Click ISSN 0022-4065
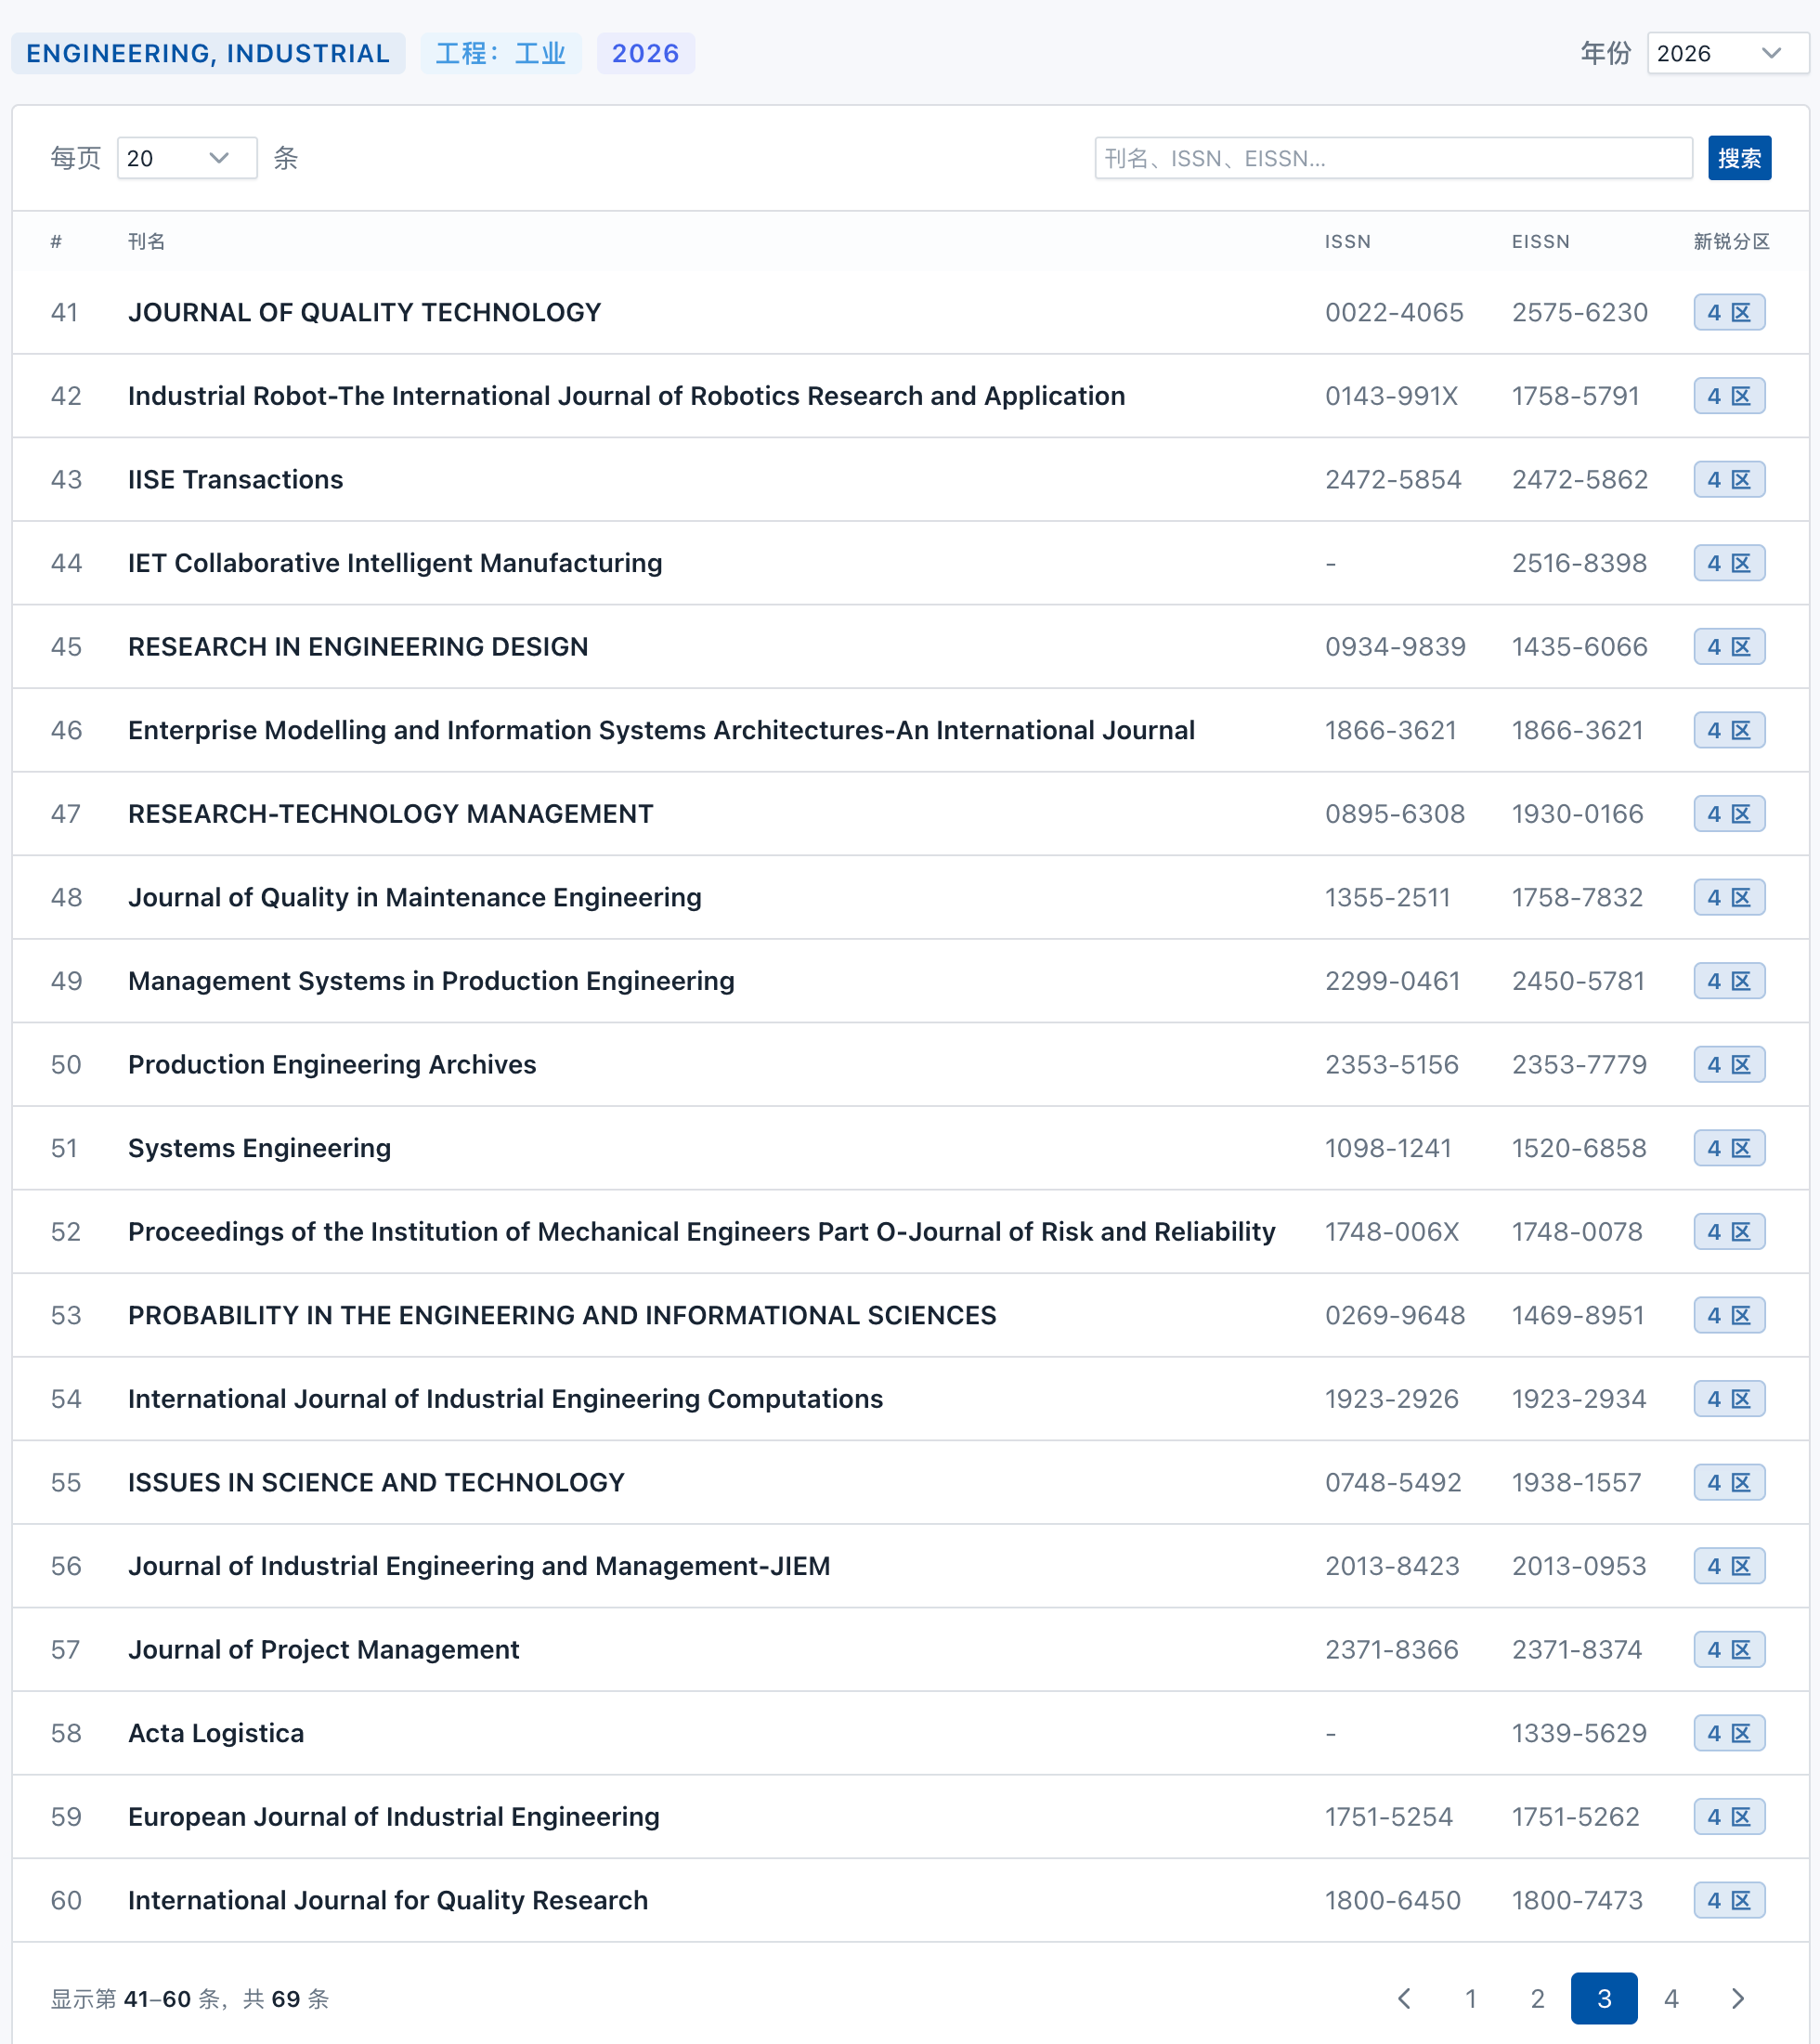The height and width of the screenshot is (2044, 1820). click(1394, 312)
